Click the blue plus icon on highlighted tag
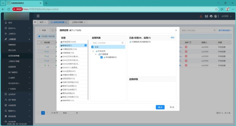This screenshot has height=126, width=236. click(x=86, y=45)
